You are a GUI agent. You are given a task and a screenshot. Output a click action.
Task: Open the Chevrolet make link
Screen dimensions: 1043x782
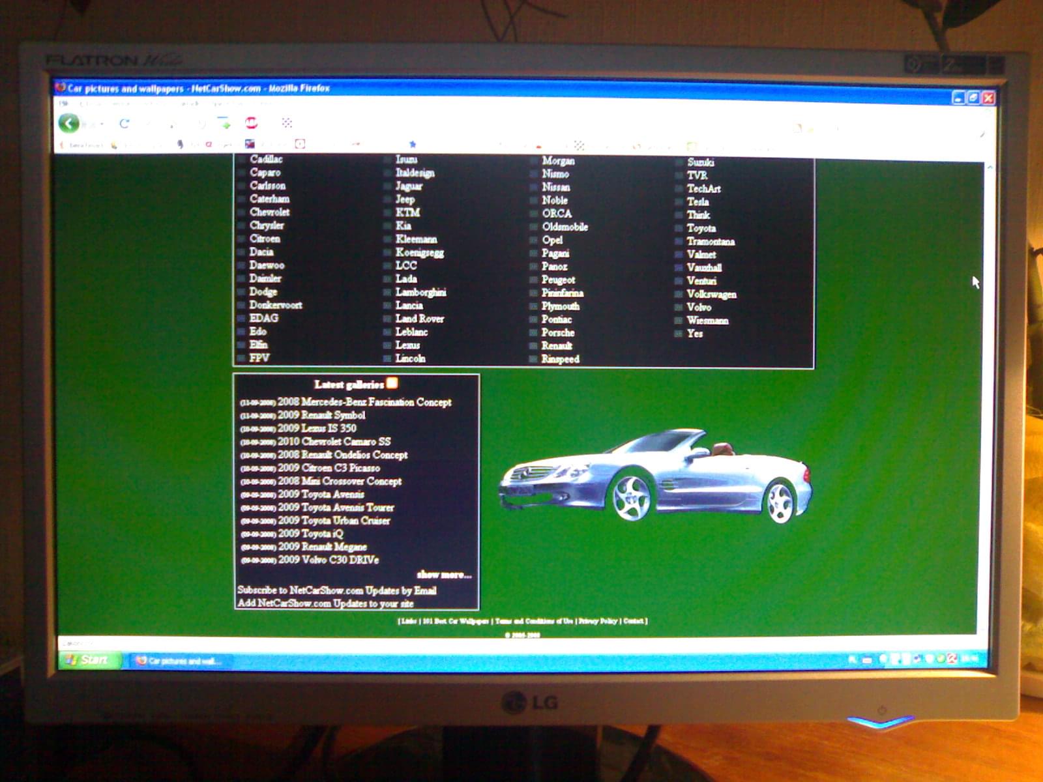(x=269, y=212)
